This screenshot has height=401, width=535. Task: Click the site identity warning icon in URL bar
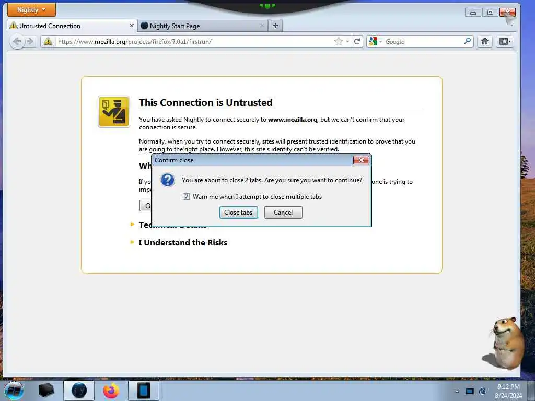point(48,42)
